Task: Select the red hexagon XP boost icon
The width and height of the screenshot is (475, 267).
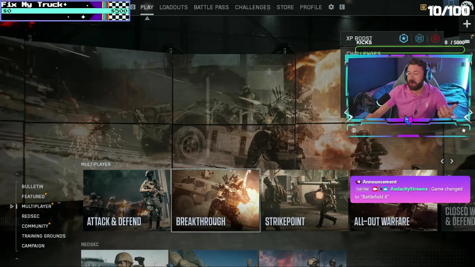Action: coord(435,39)
